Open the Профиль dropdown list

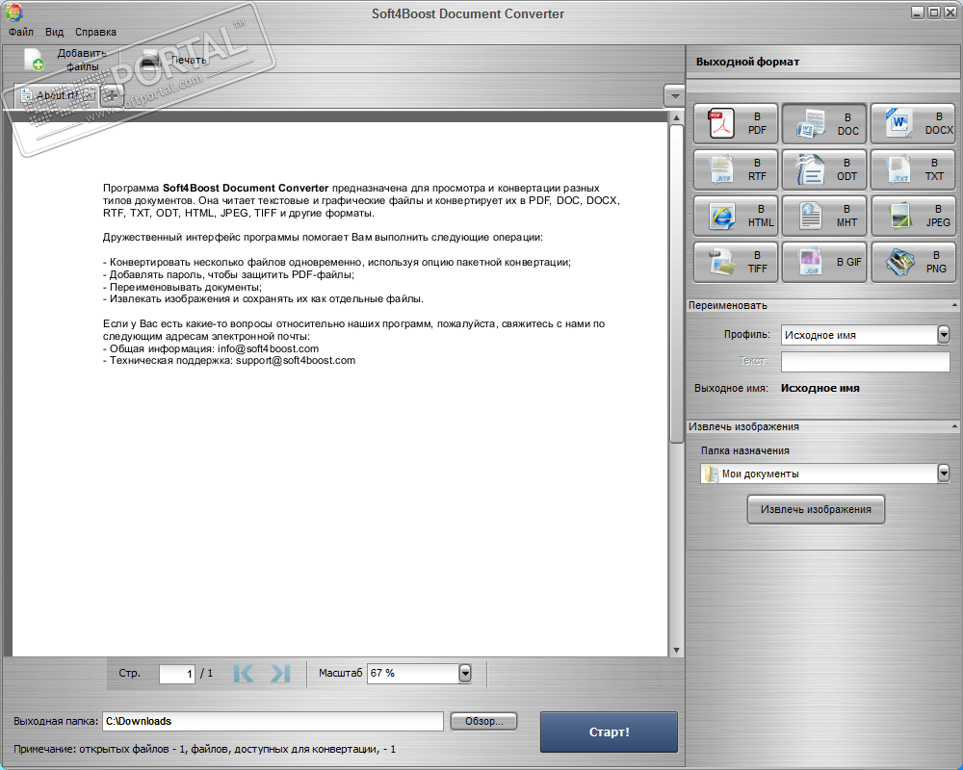pos(944,335)
